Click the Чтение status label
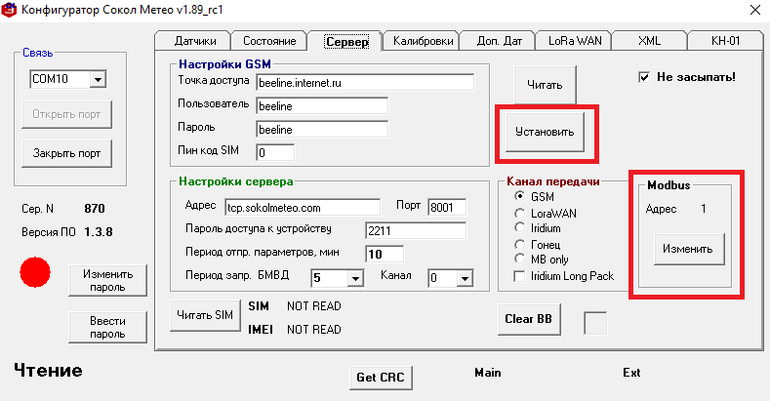This screenshot has height=401, width=770. (48, 370)
